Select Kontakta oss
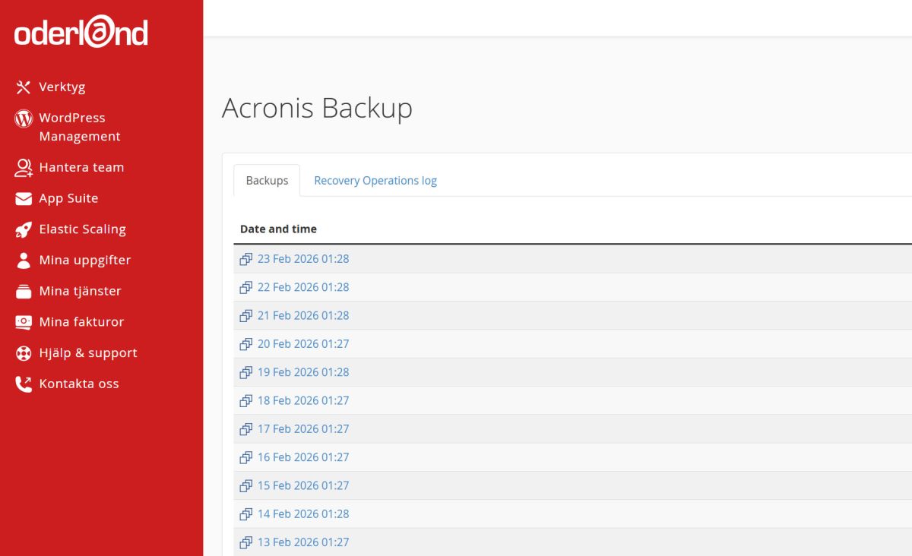The width and height of the screenshot is (912, 556). 79,384
